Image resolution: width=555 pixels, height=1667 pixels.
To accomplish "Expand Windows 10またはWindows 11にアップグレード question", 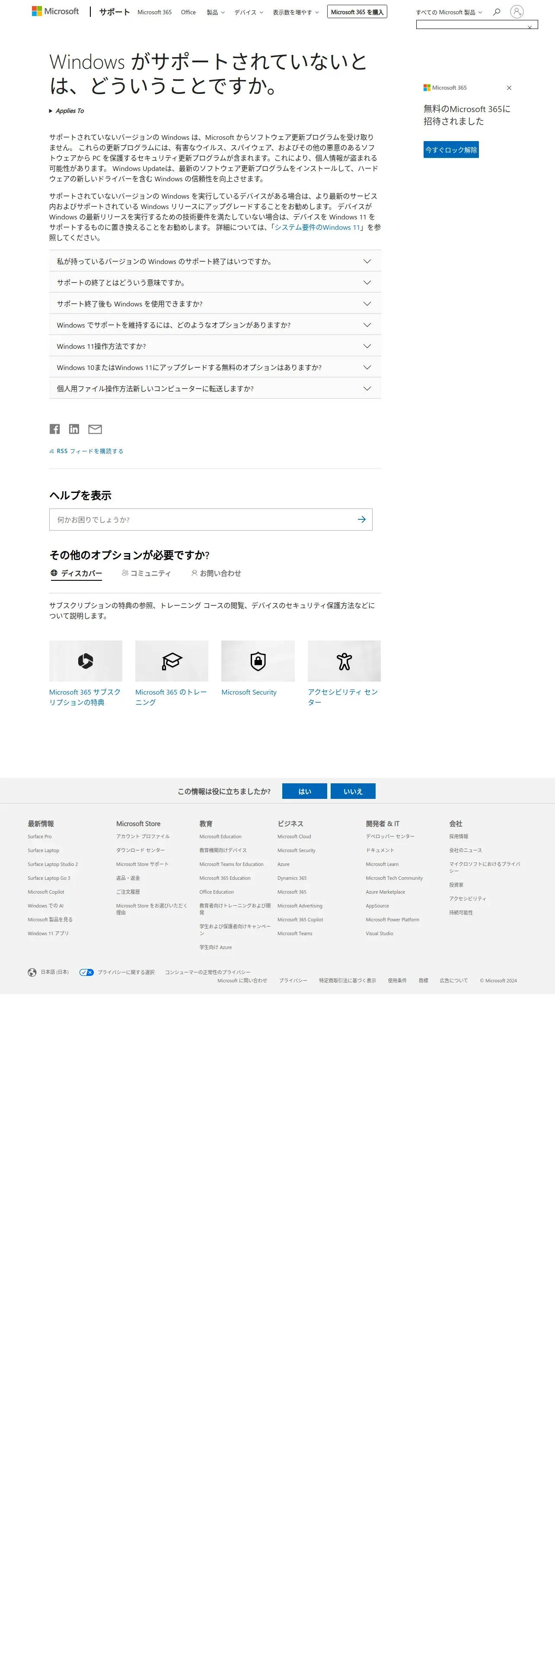I will [215, 367].
